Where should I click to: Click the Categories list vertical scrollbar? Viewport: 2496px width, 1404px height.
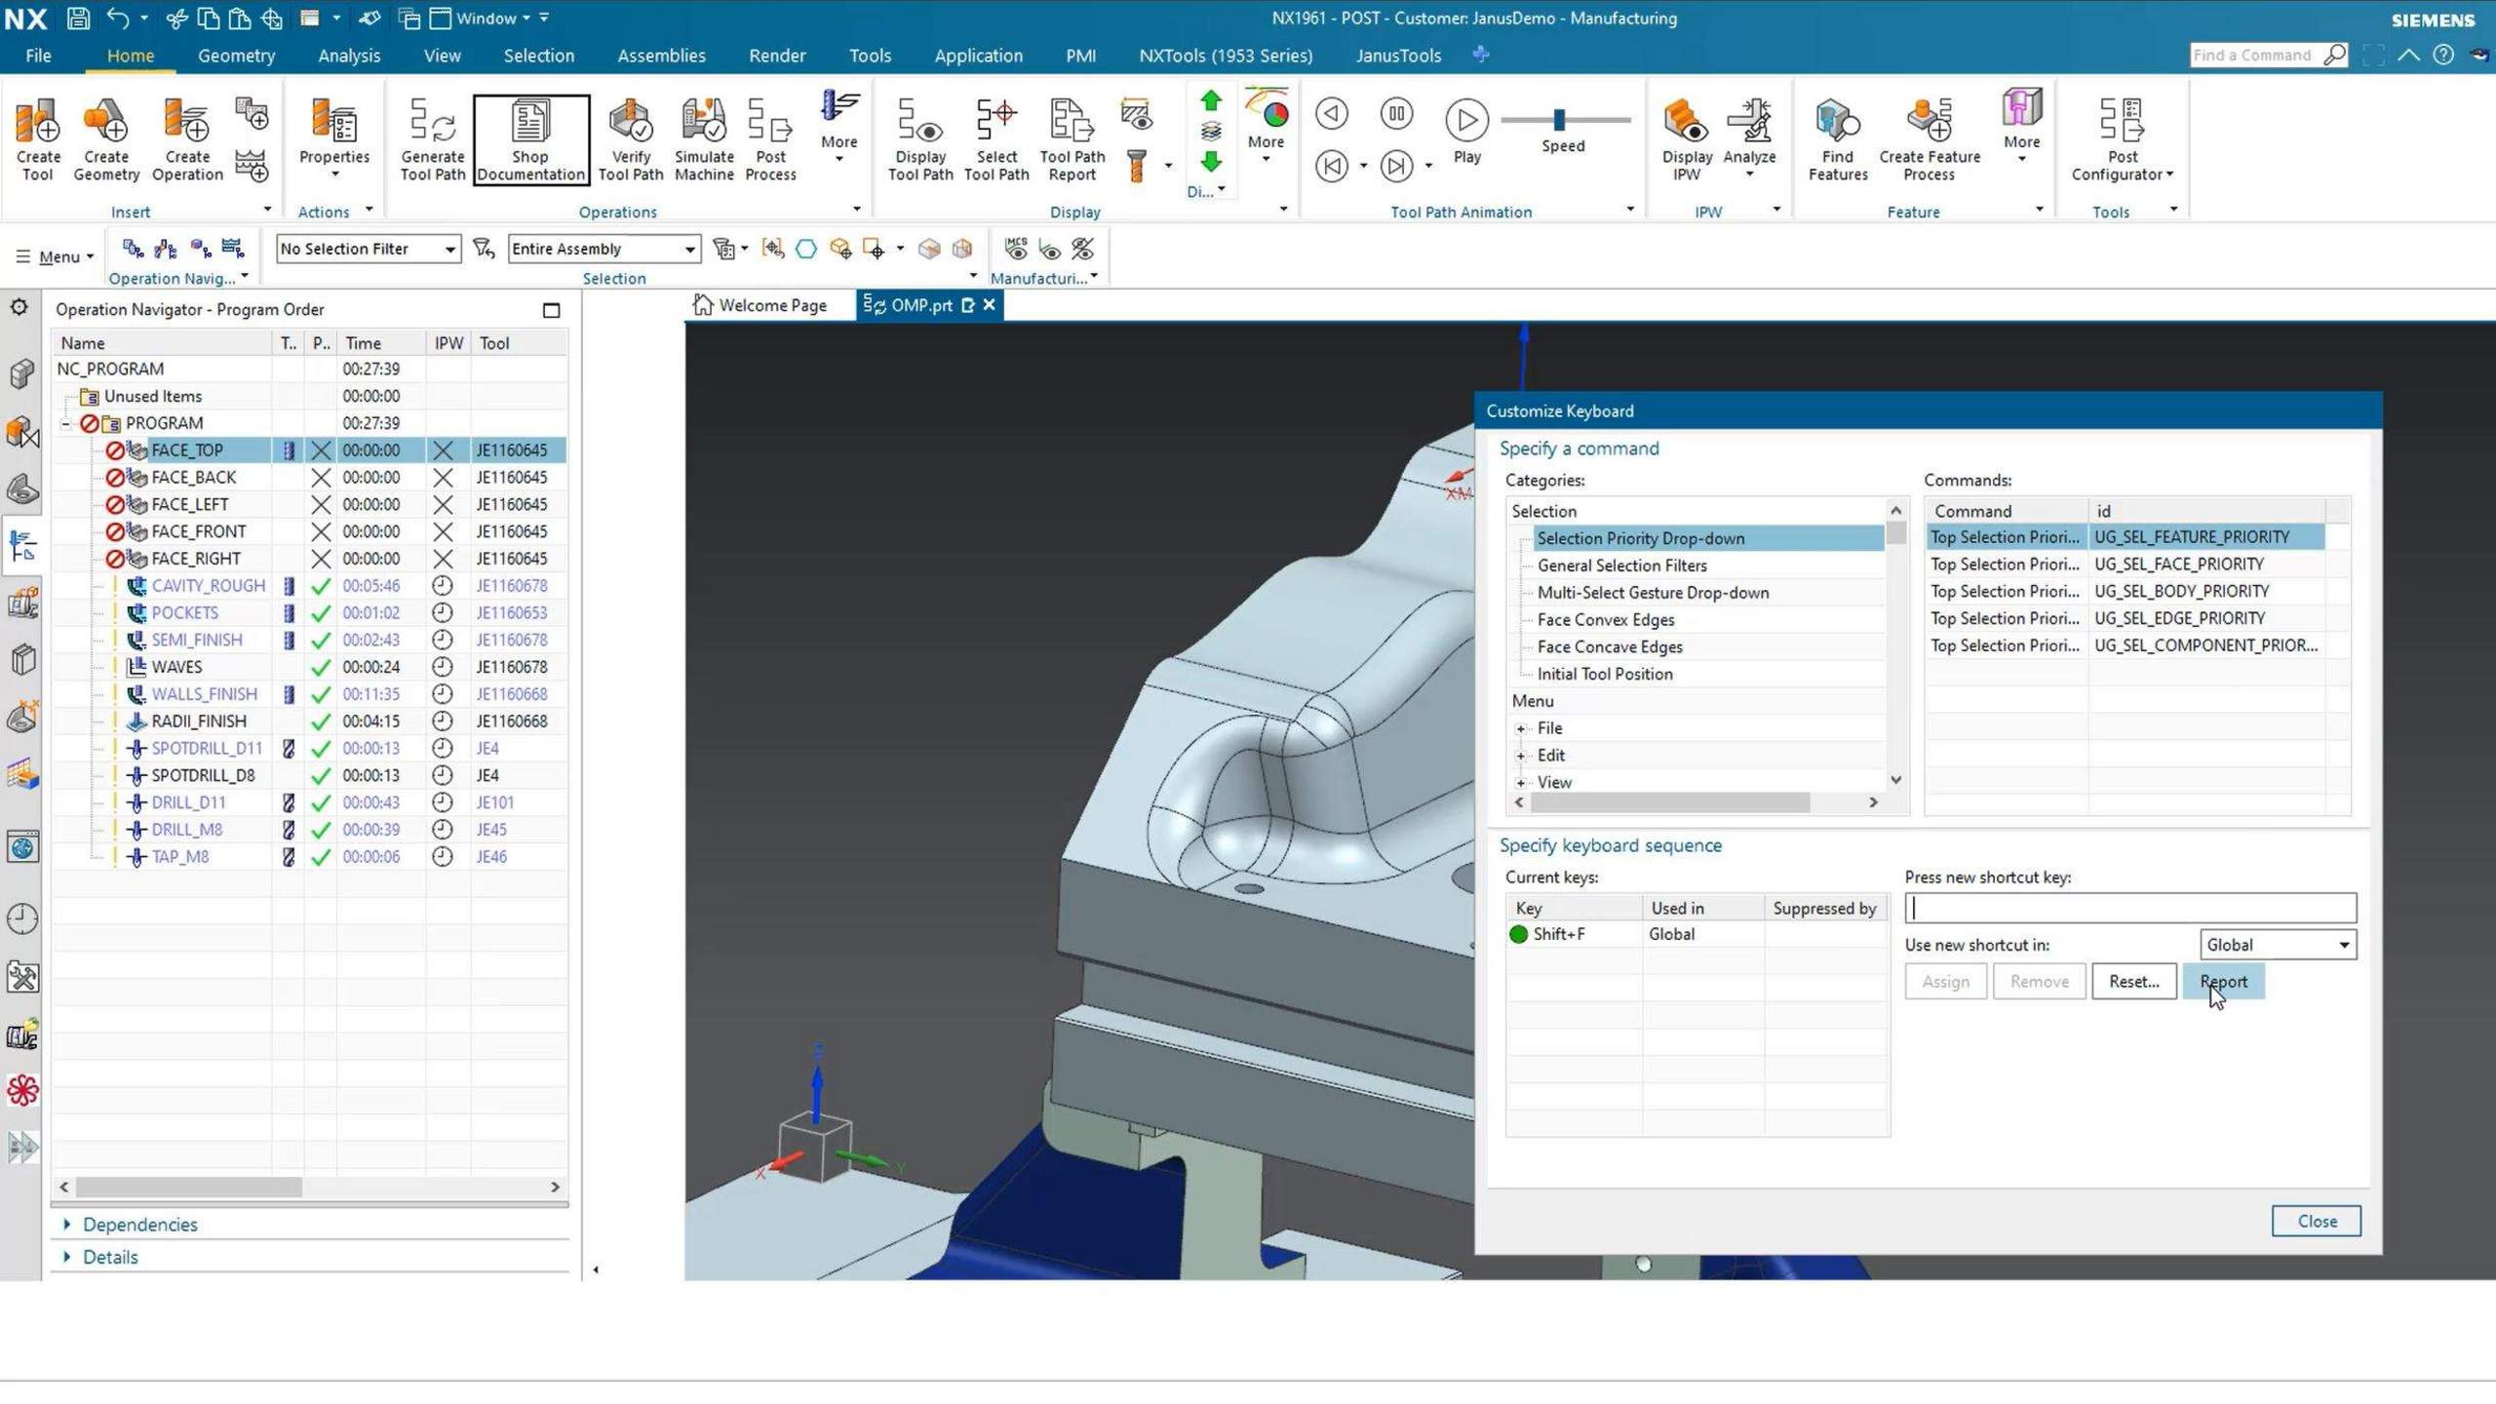(1895, 533)
